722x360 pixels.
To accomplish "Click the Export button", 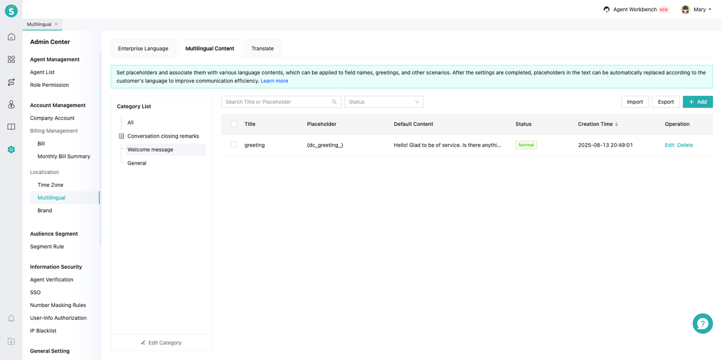I will 666,102.
